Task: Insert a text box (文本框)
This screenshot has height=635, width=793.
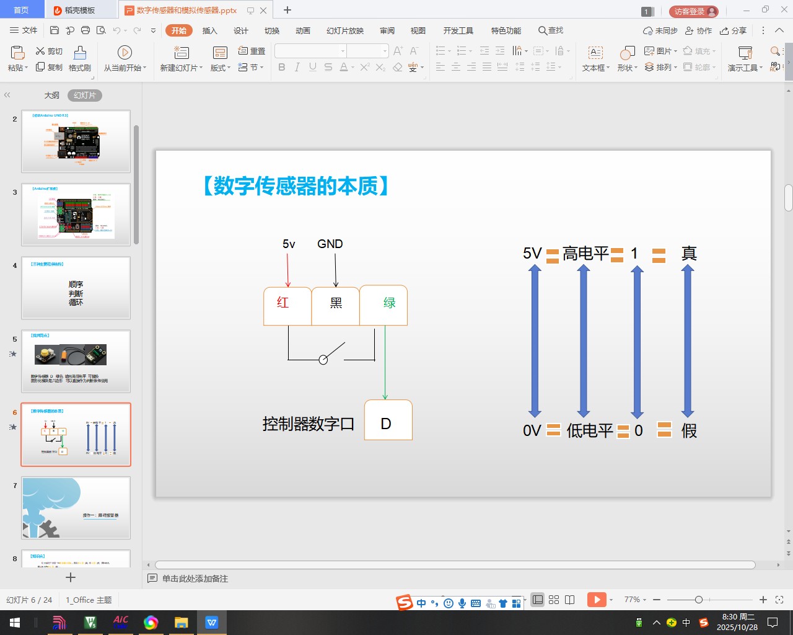Action: [x=595, y=53]
